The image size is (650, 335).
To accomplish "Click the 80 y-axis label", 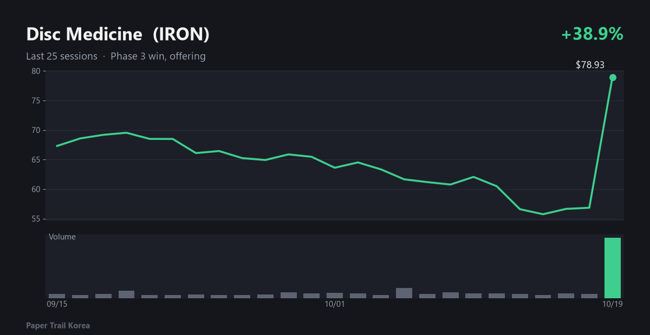I will point(36,71).
